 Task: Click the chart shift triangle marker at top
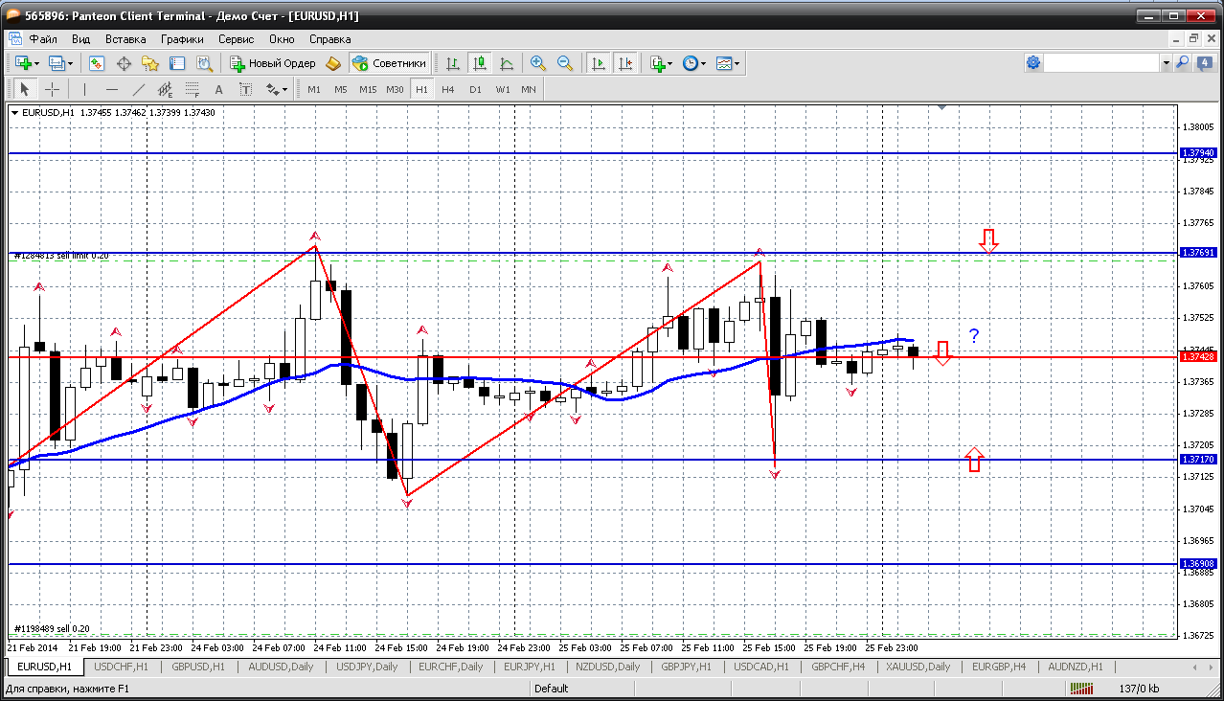942,108
